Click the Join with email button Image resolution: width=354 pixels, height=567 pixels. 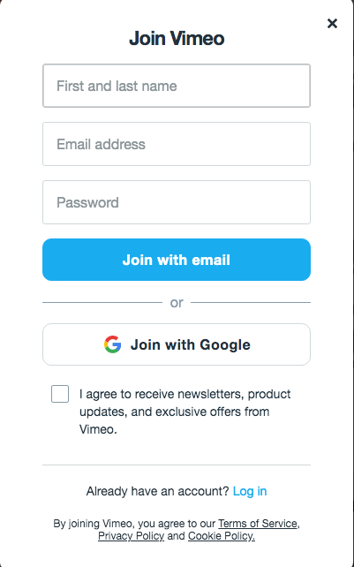(x=177, y=260)
